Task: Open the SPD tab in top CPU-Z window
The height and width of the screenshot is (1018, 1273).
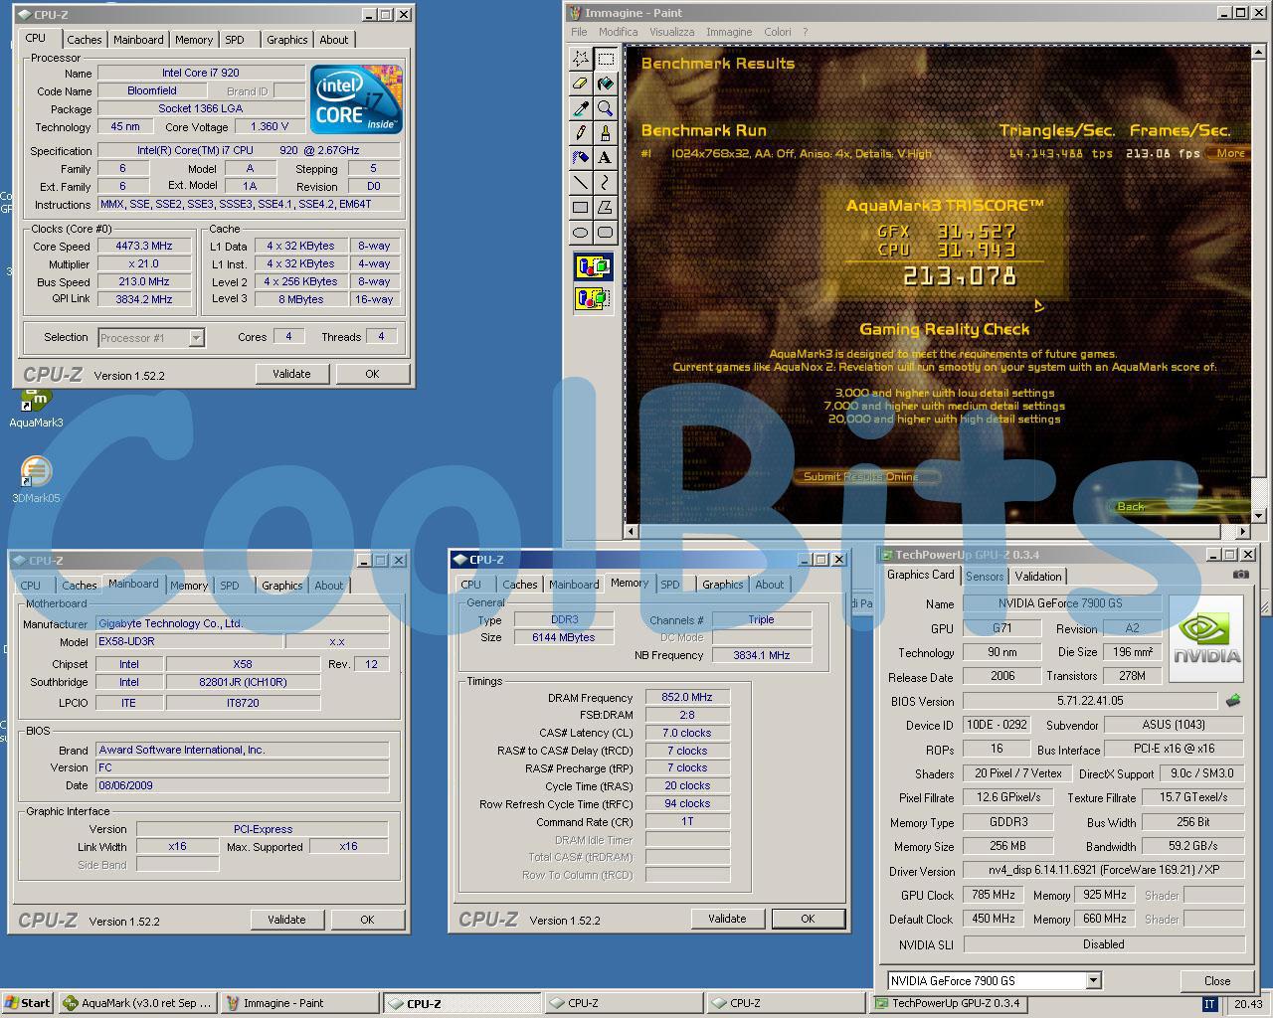Action: click(x=235, y=40)
